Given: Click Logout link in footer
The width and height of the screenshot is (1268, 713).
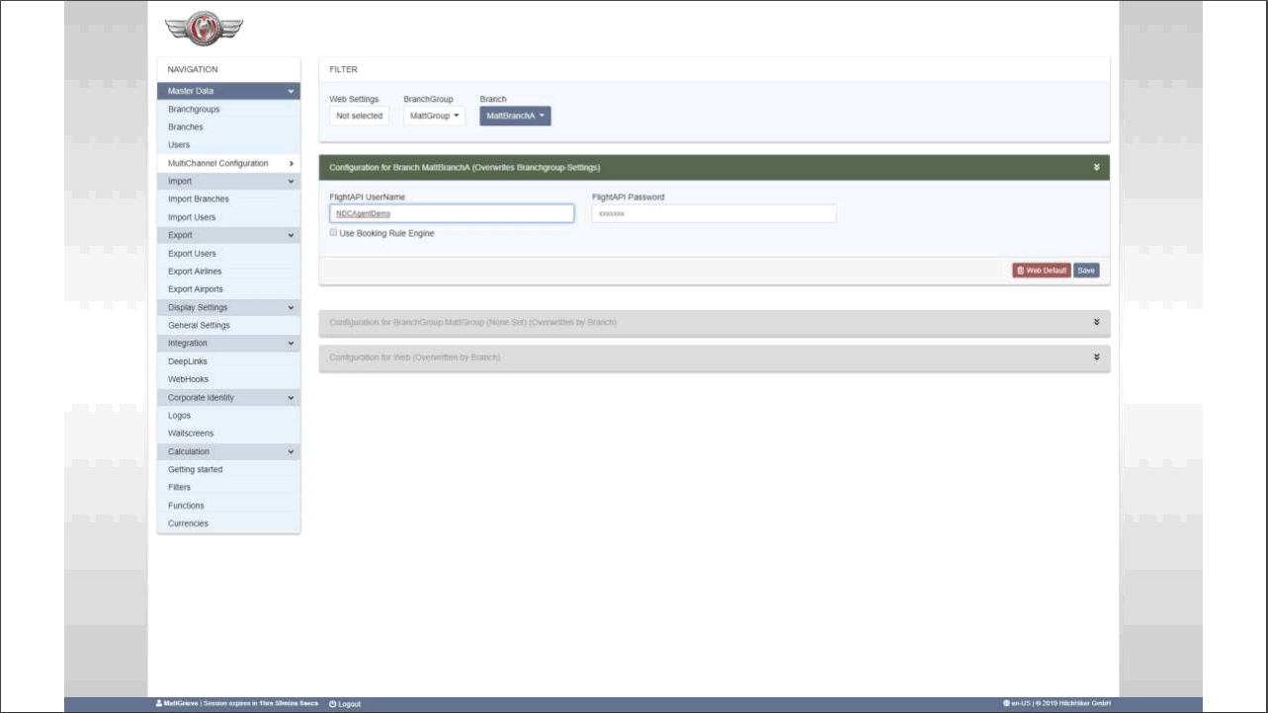Looking at the screenshot, I should coord(345,704).
